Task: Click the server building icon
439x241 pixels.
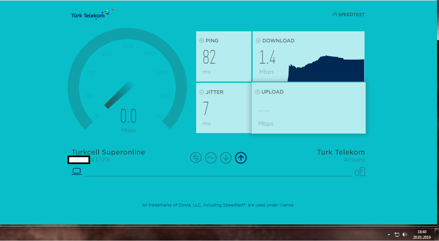Action: pos(360,172)
